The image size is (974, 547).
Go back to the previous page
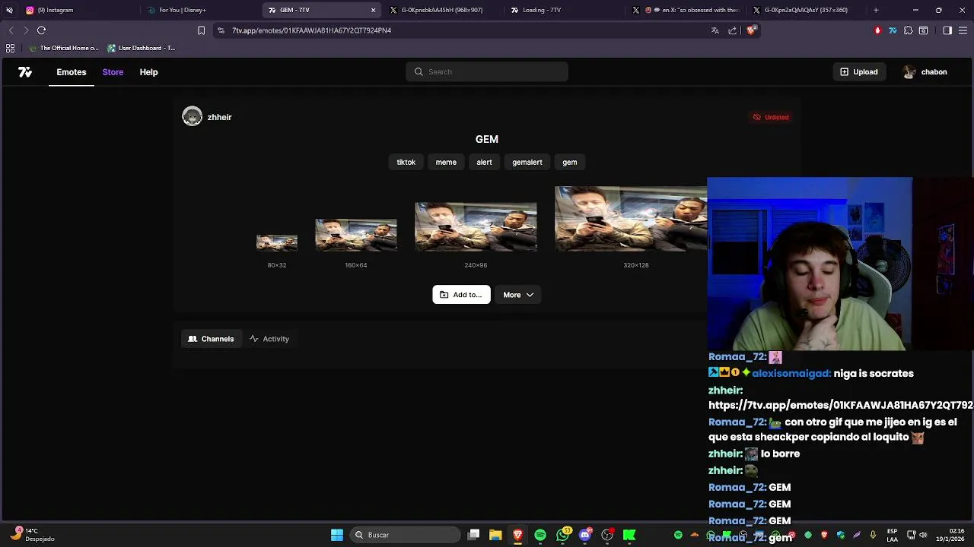coord(11,30)
